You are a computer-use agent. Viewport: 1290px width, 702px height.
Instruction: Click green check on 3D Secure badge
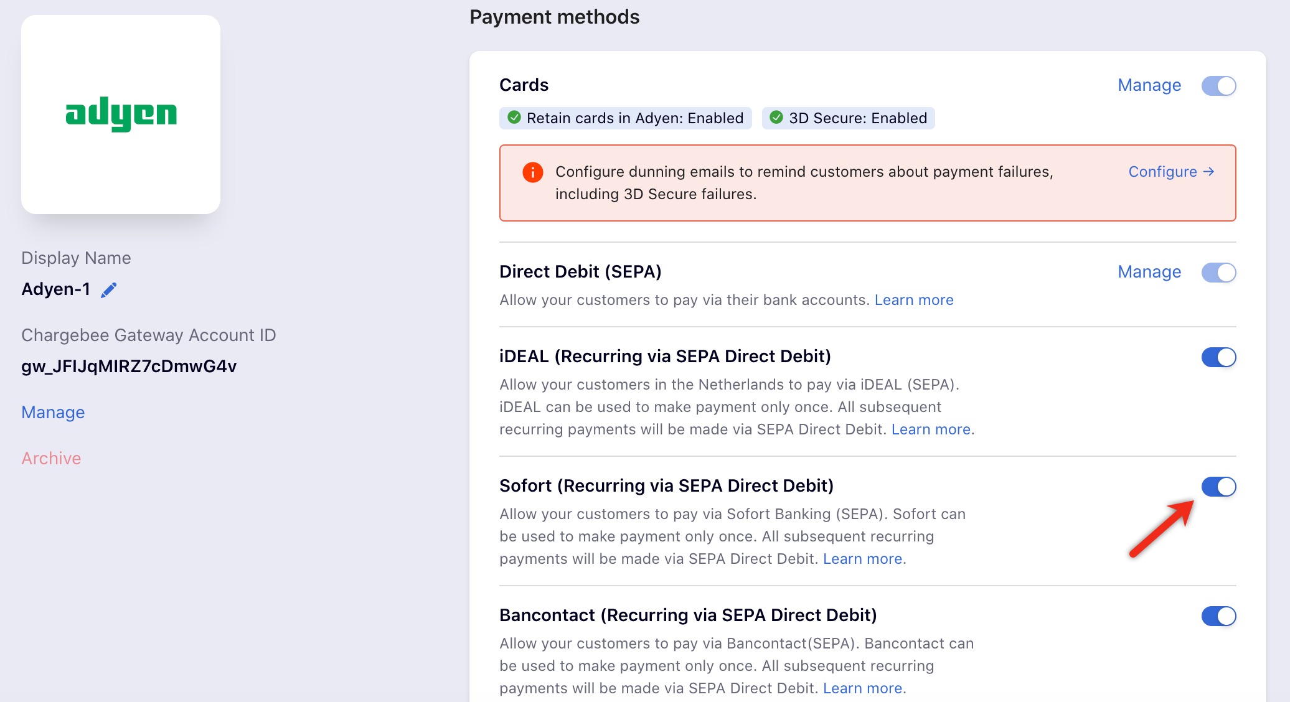click(x=776, y=118)
